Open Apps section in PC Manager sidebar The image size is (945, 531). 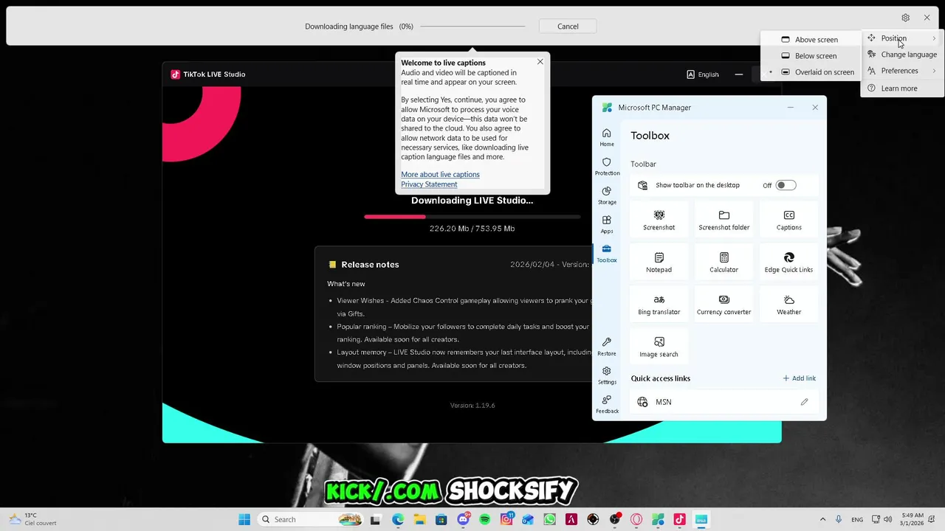coord(607,224)
